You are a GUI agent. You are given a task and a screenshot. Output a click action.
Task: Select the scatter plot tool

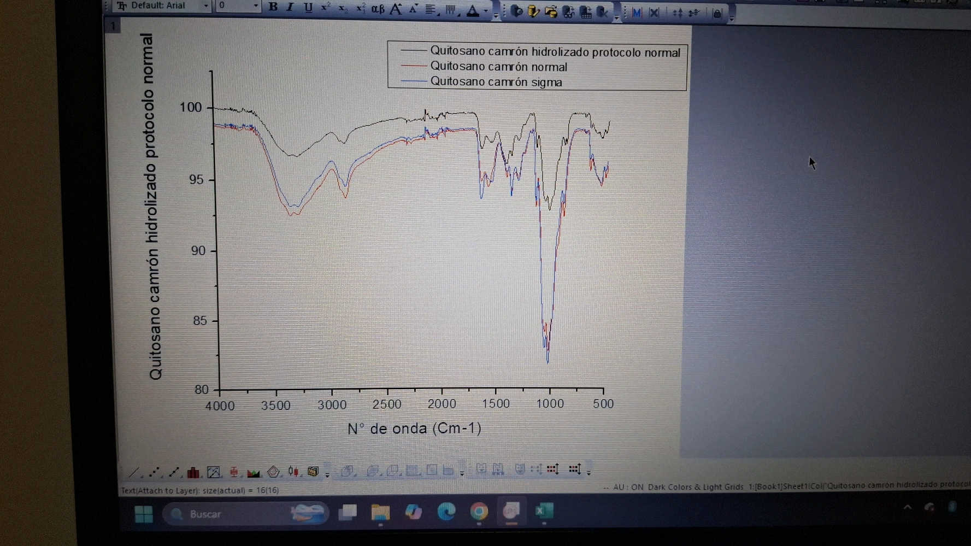(154, 472)
